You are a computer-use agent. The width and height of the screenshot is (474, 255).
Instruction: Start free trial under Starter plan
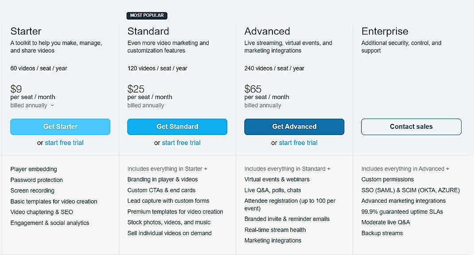point(64,143)
